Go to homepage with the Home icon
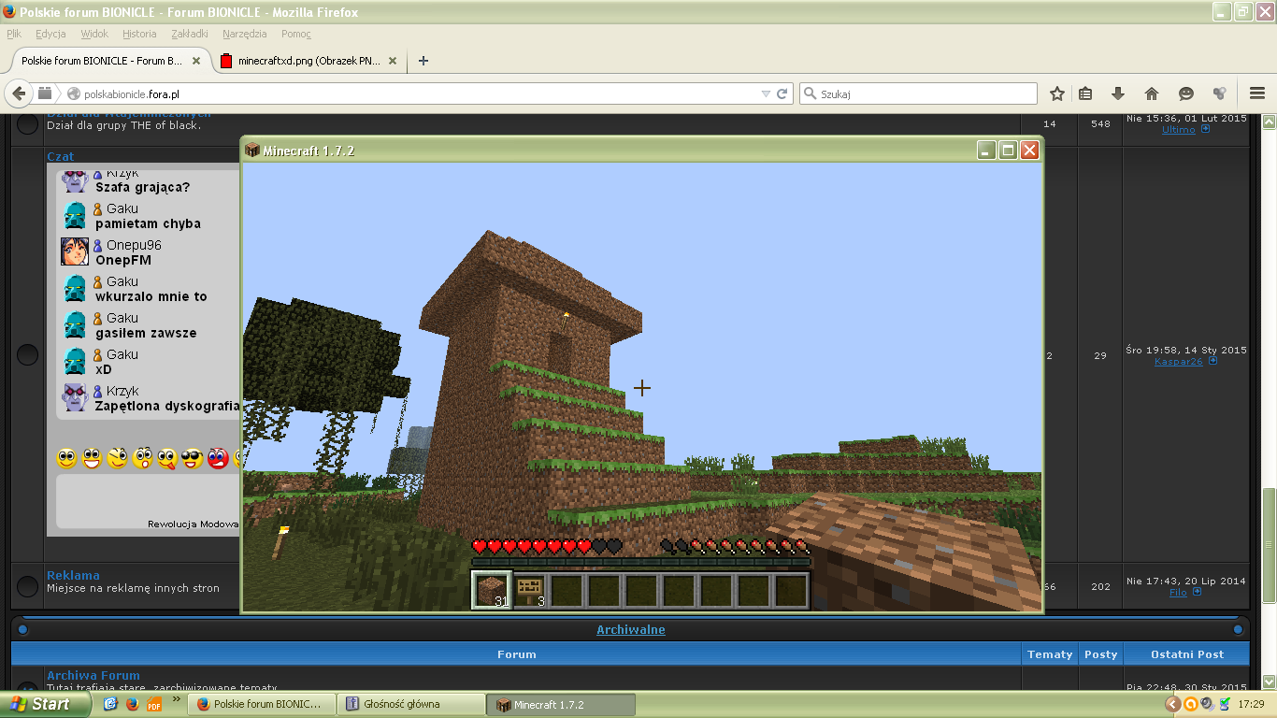The width and height of the screenshot is (1277, 718). pos(1151,93)
